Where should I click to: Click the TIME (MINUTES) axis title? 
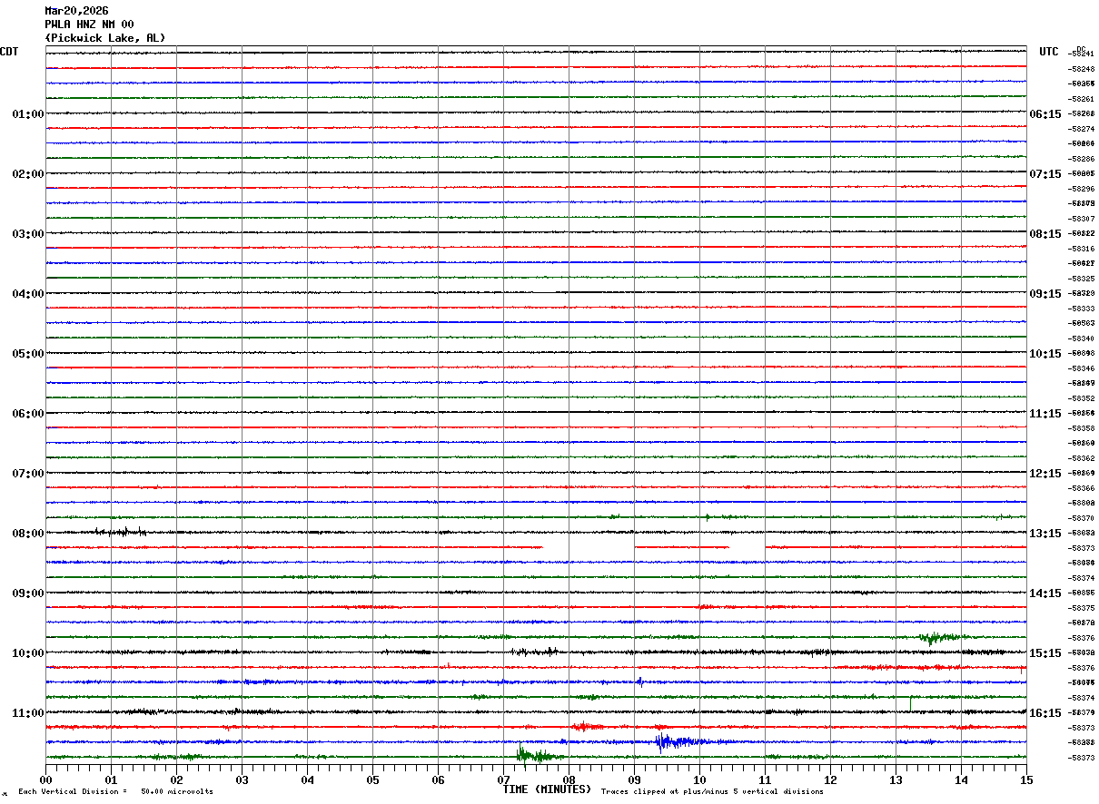pyautogui.click(x=547, y=789)
